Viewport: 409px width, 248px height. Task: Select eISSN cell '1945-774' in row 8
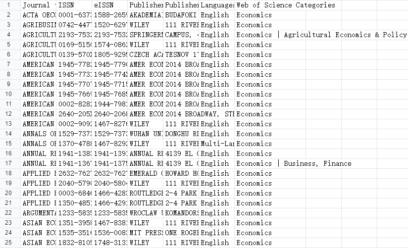(110, 74)
